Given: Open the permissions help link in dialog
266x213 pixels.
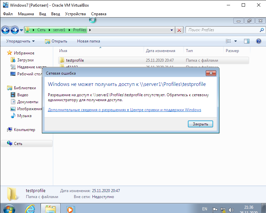Looking at the screenshot, I should point(124,110).
